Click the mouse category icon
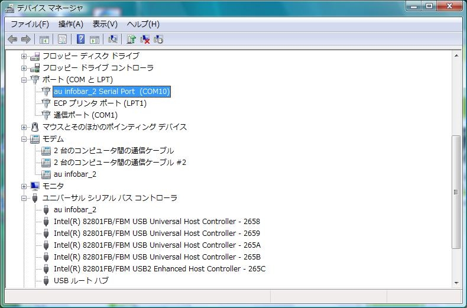The image size is (467, 308). click(35, 127)
